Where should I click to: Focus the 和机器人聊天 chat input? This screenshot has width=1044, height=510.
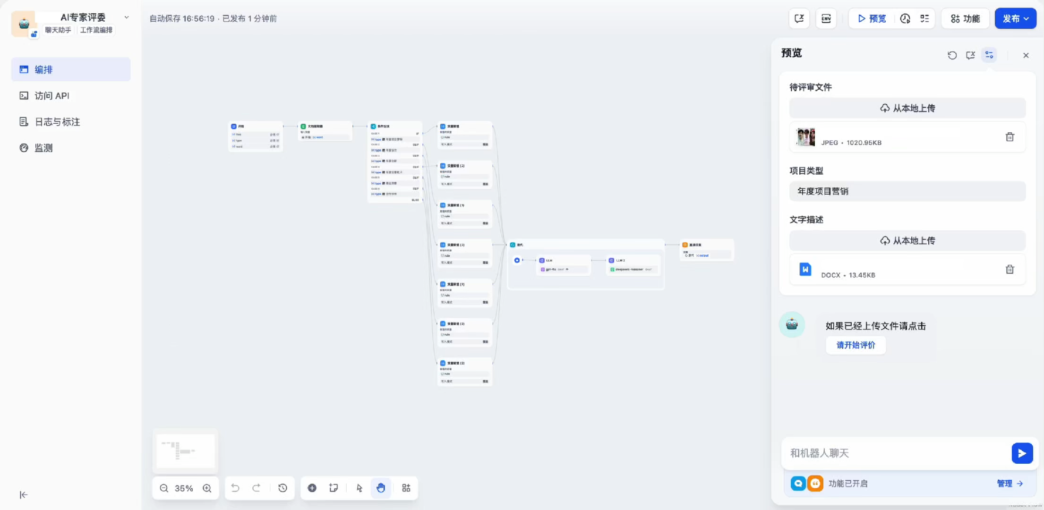(898, 453)
